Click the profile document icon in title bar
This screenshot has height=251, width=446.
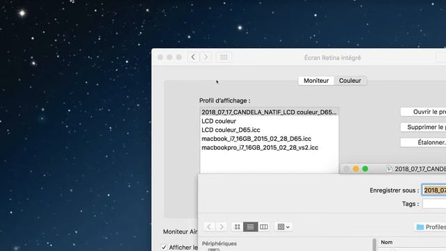390,169
